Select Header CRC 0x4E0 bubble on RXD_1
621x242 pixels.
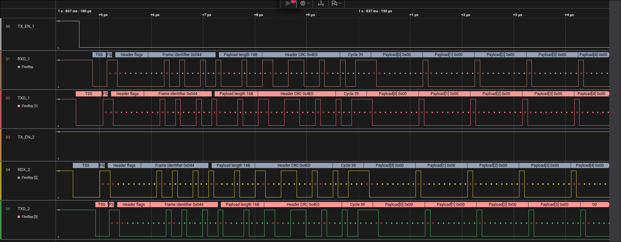tap(301, 55)
